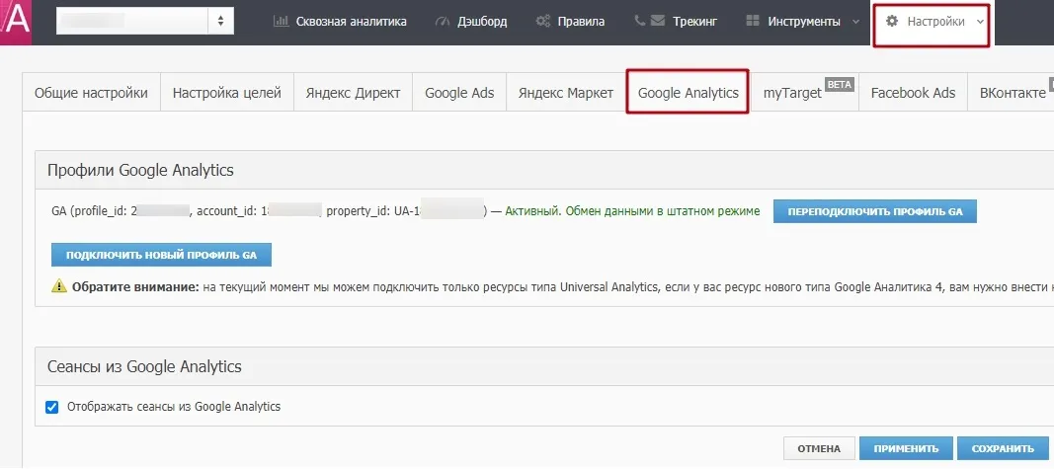1054x469 pixels.
Task: Click the phone icon beside Трекинг
Action: click(x=639, y=21)
